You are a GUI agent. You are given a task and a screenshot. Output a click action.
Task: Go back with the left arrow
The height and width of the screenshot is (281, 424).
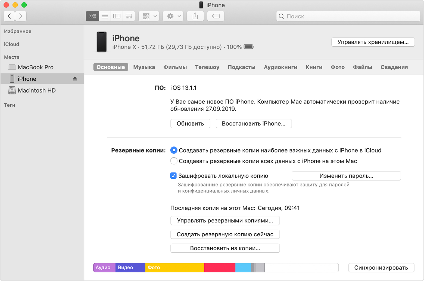click(x=9, y=16)
